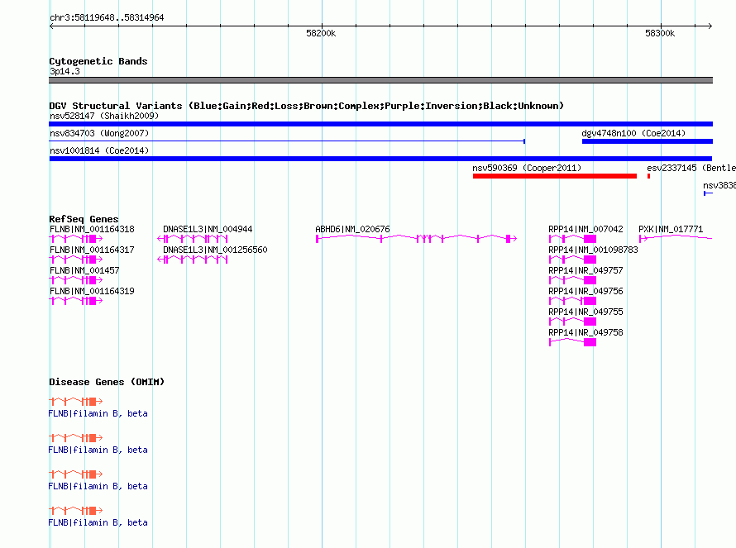Click the PXK NM_017771 gene glyph

(676, 238)
